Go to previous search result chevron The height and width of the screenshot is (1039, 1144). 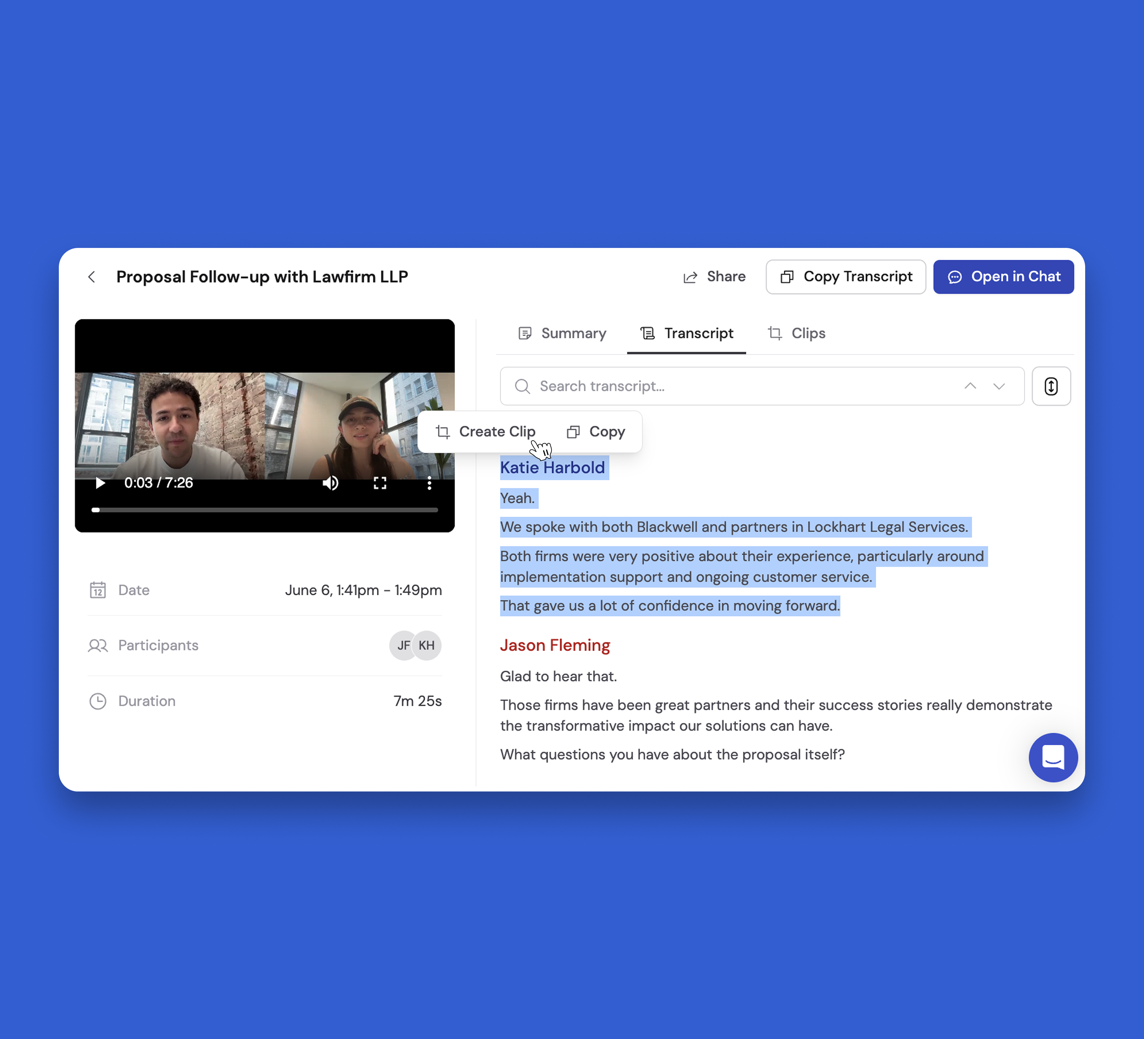(x=970, y=387)
